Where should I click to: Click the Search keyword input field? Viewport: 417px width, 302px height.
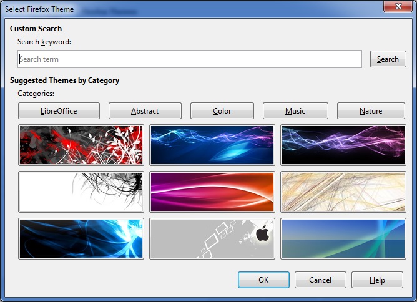pos(190,59)
